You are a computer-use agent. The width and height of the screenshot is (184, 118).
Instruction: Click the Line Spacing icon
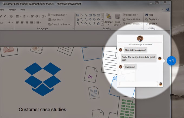click(x=43, y=16)
